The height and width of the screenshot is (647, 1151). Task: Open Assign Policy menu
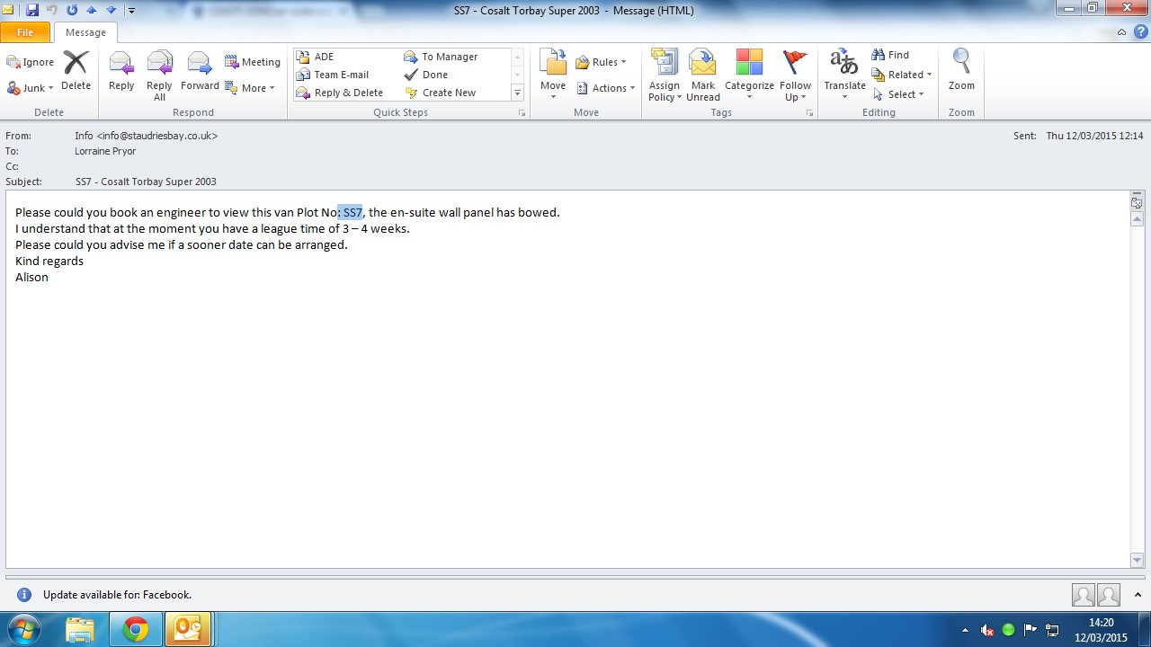(665, 75)
